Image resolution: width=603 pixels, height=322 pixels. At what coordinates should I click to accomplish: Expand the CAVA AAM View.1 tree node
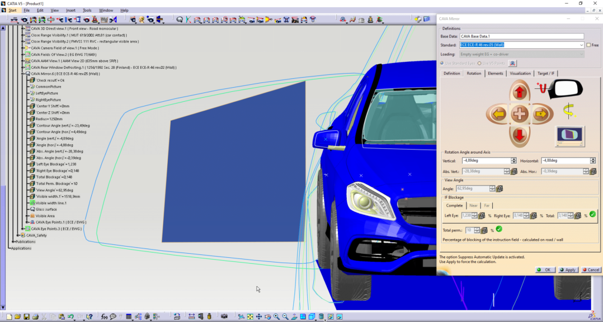coord(23,61)
